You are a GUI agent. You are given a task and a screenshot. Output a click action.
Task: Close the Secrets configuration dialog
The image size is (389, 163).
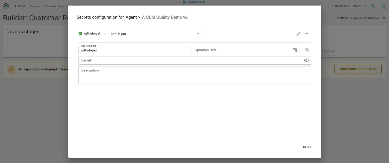[307, 147]
